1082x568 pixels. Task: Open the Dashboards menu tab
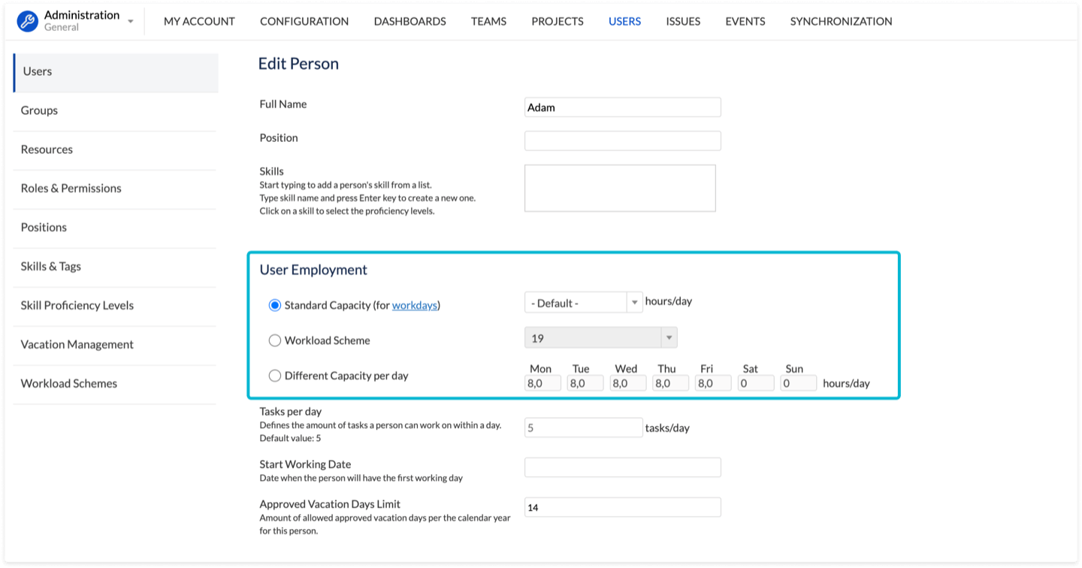coord(410,21)
